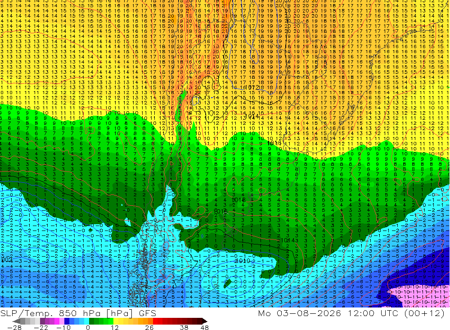Click the "26" legend label
Screen dimensions: 450x330
tap(149, 327)
